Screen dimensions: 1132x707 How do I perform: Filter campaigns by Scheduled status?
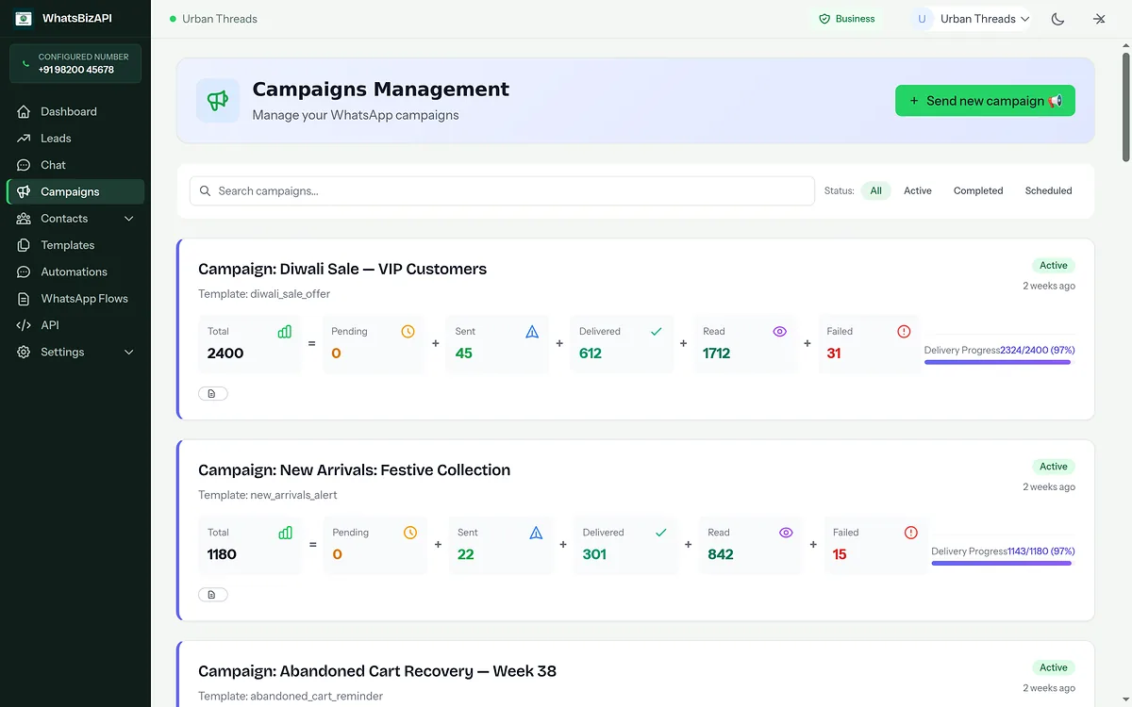(1048, 190)
